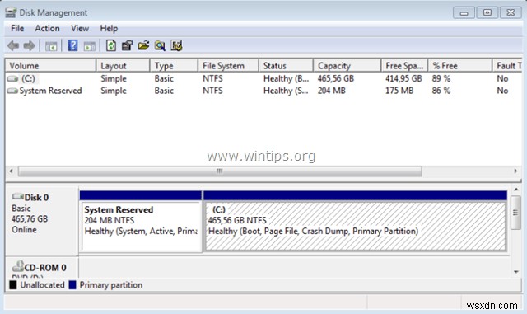527x314 pixels.
Task: Click the horizontal scrollbar right arrow
Action: 515,171
